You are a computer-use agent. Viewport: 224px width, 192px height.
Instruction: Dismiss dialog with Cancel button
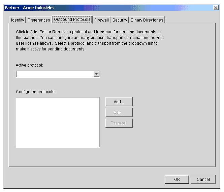coord(203,179)
